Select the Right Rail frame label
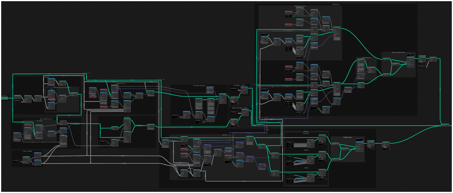Viewport: 453px width, 193px height. click(306, 150)
